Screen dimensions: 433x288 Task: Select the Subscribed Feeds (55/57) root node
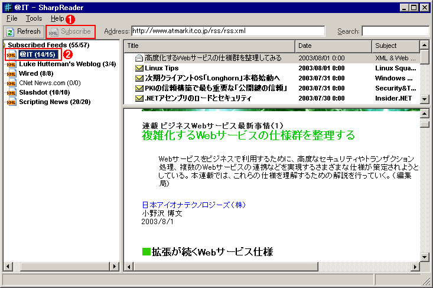tap(48, 45)
